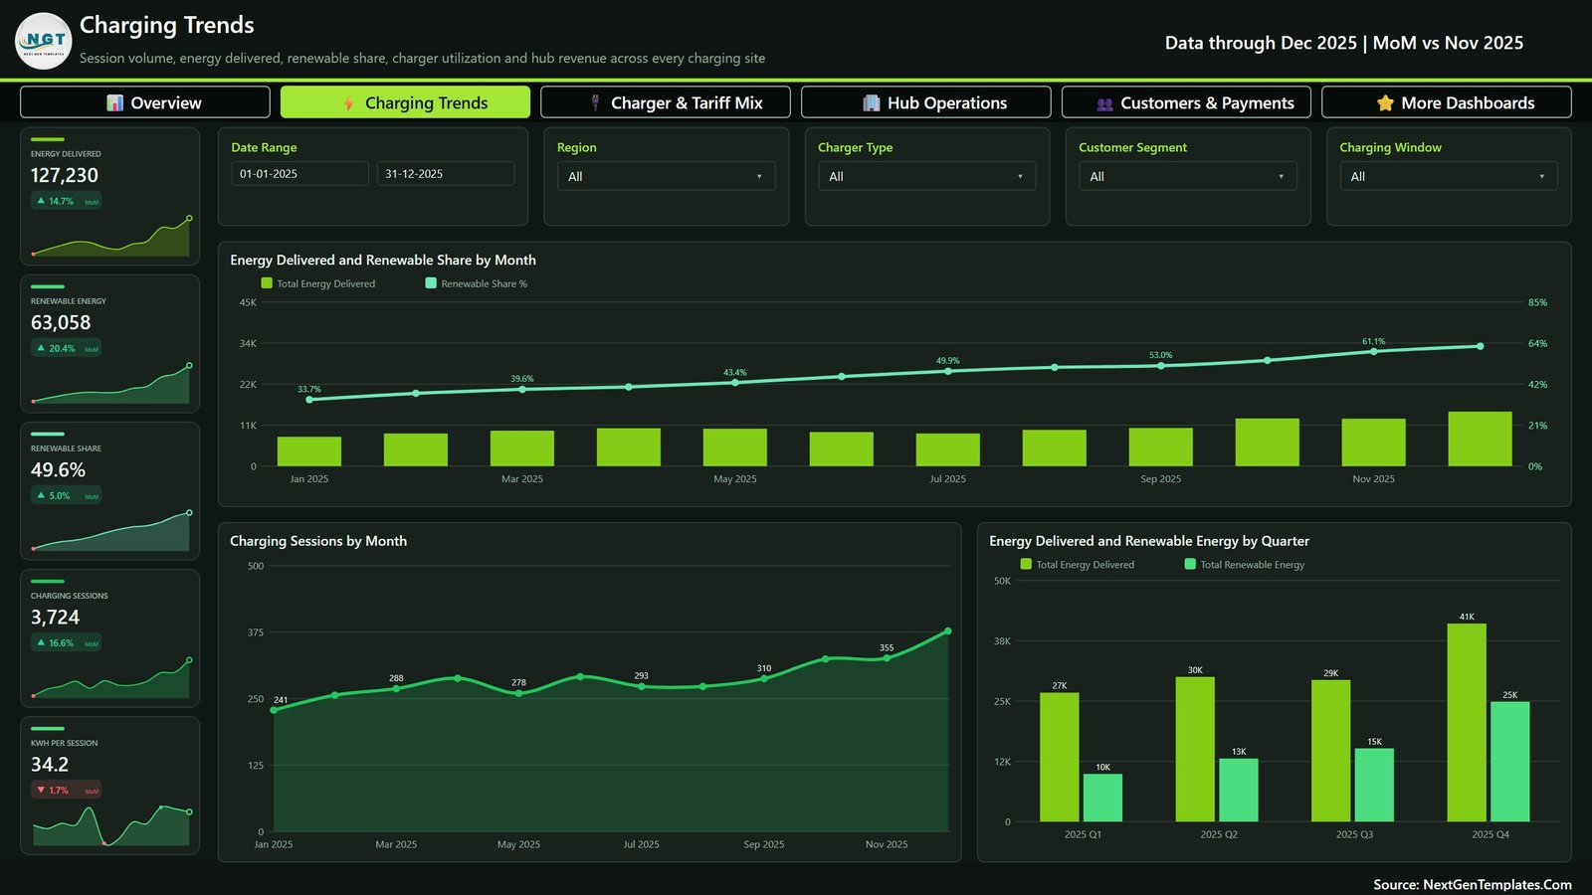1592x895 pixels.
Task: Select the Energy Delivered KPI card
Action: click(110, 196)
